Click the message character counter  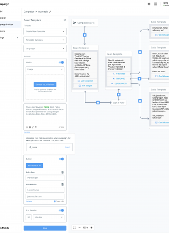(61, 127)
